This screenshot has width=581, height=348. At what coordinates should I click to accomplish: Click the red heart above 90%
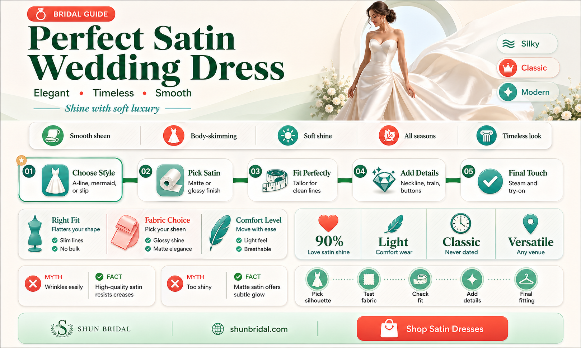click(x=328, y=223)
